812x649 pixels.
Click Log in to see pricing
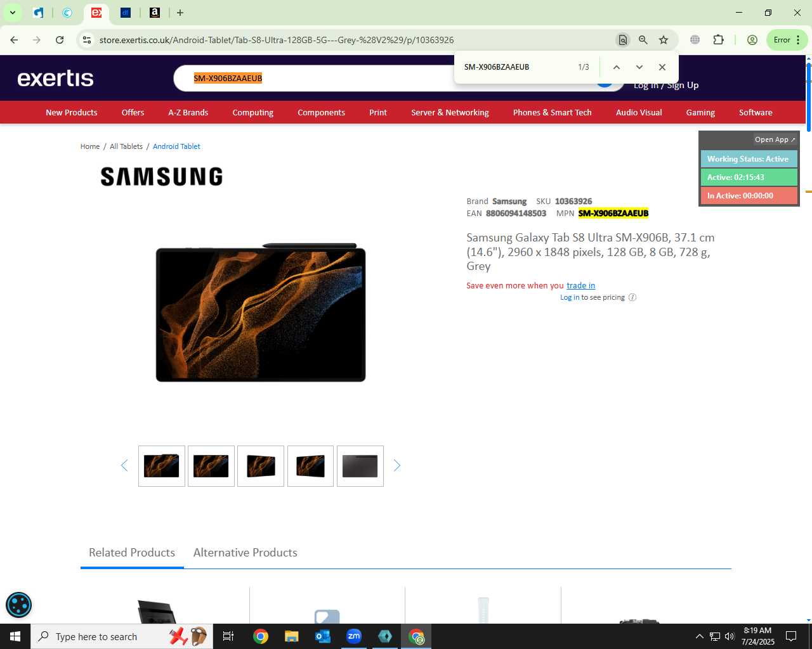(570, 297)
